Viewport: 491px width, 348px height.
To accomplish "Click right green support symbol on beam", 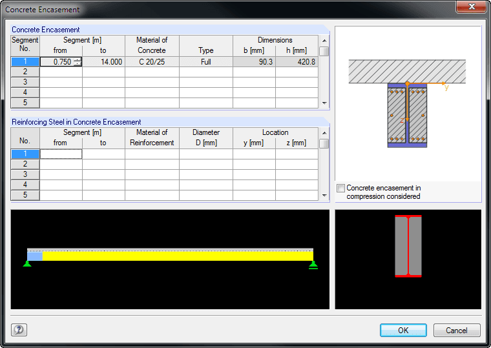I will click(x=313, y=265).
